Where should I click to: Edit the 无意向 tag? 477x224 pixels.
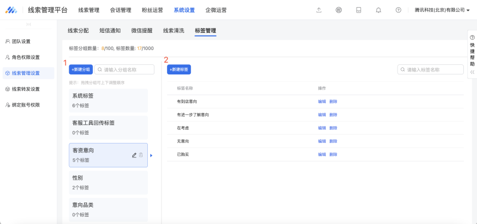tap(322, 141)
